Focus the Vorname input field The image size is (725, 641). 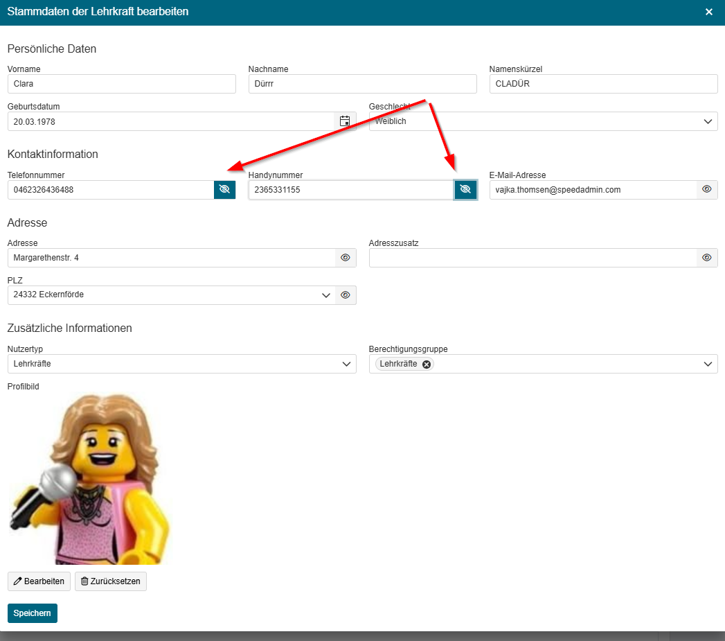pos(122,84)
